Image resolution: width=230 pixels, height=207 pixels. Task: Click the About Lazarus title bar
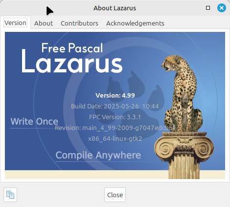[x=115, y=8]
